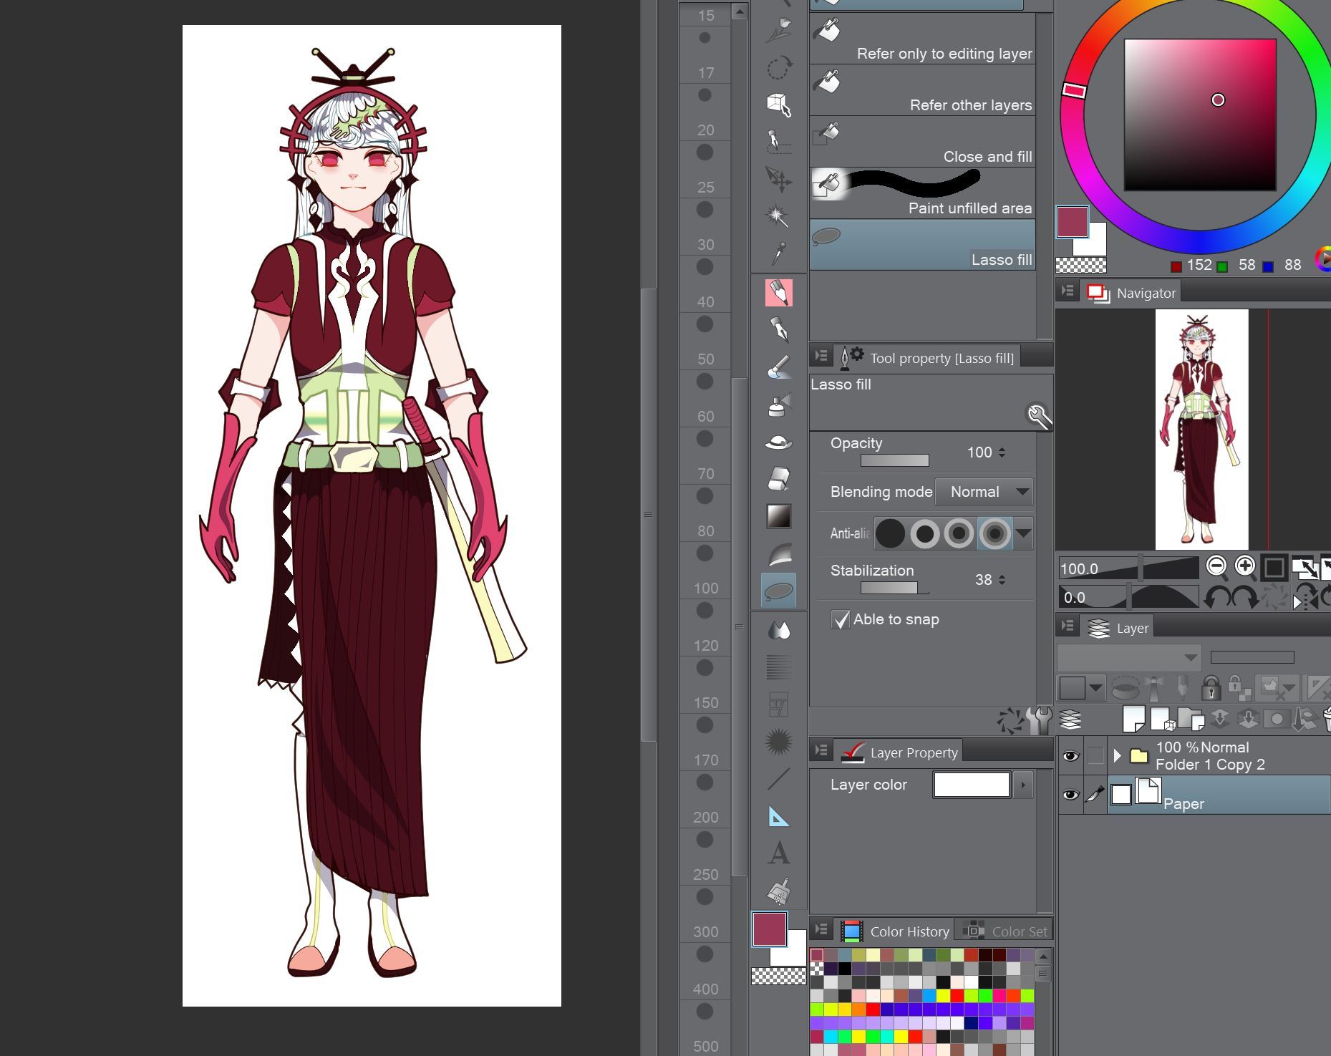Open anti-aliasing dropdown arrow

tap(1023, 533)
